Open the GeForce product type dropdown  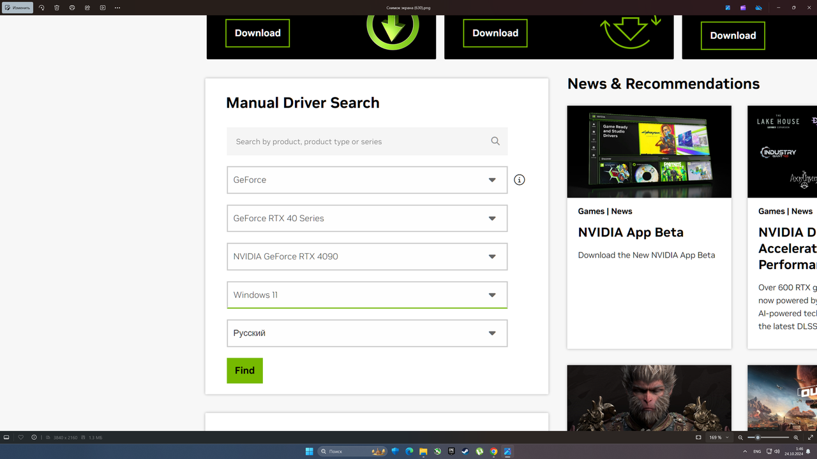coord(367,180)
